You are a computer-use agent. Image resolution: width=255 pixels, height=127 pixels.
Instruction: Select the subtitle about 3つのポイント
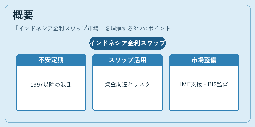pyautogui.click(x=92, y=29)
